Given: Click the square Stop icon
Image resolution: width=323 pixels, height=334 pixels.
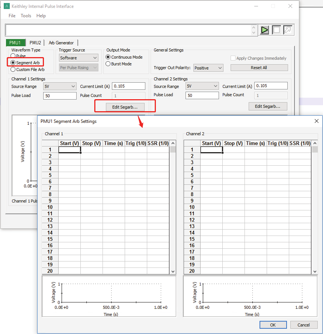Looking at the screenshot, I should 276,30.
